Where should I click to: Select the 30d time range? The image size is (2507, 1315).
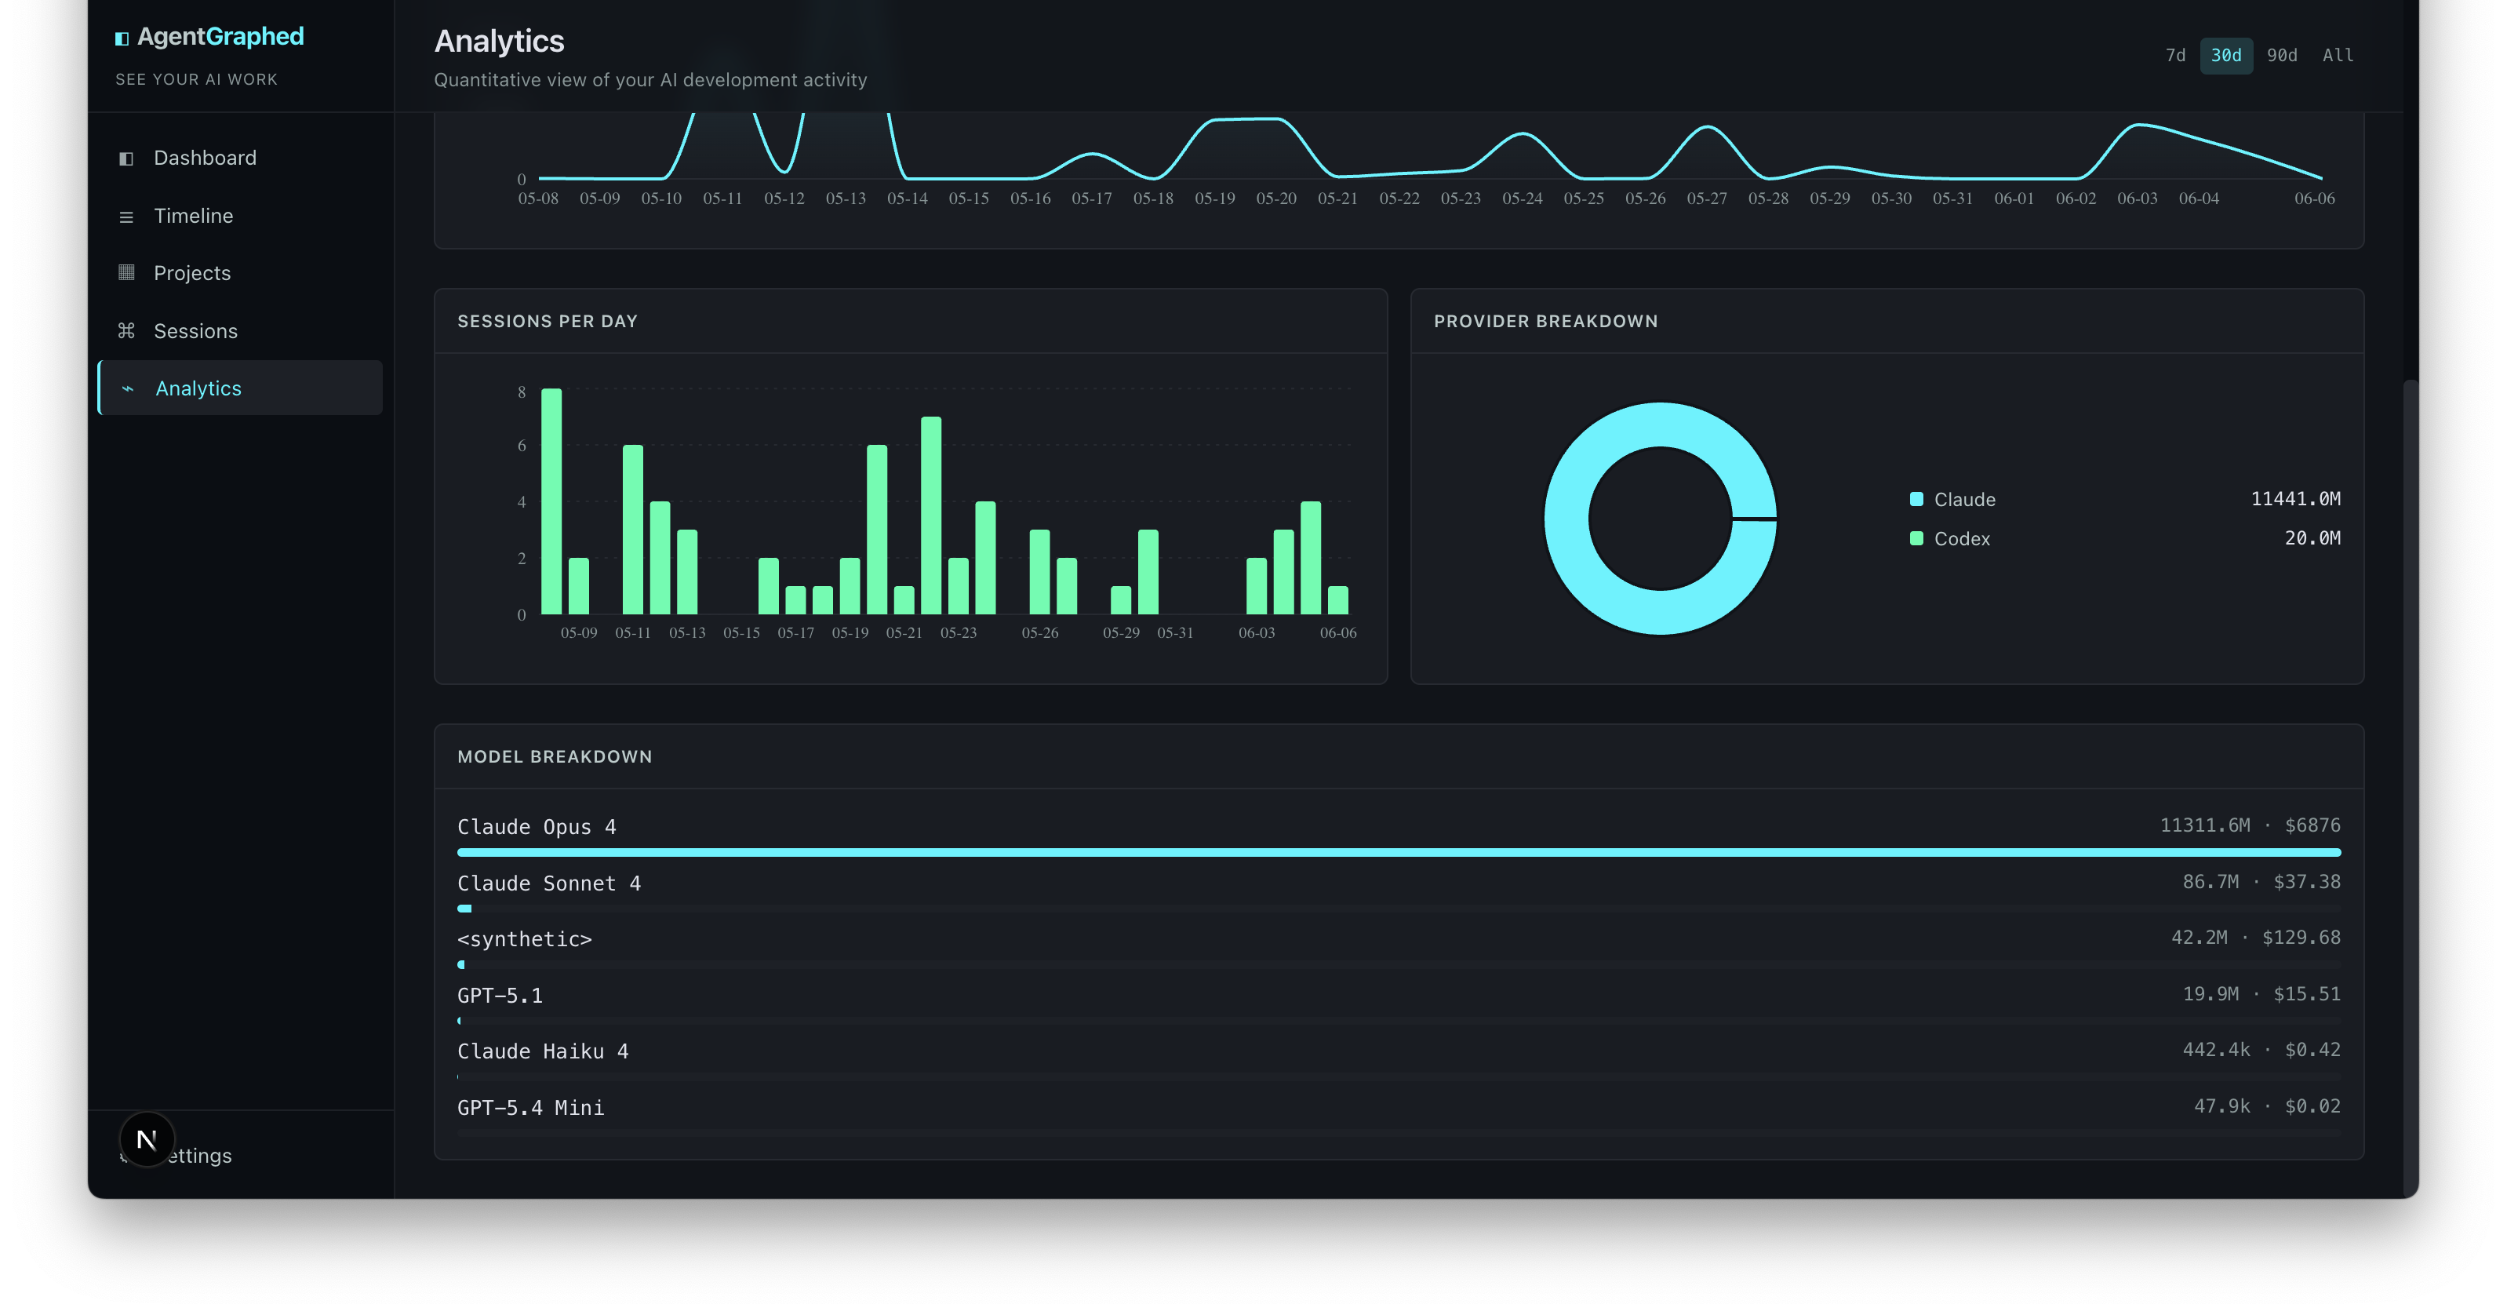coord(2225,56)
